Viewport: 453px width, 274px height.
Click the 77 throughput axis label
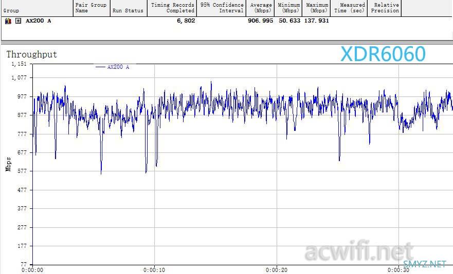pyautogui.click(x=24, y=264)
